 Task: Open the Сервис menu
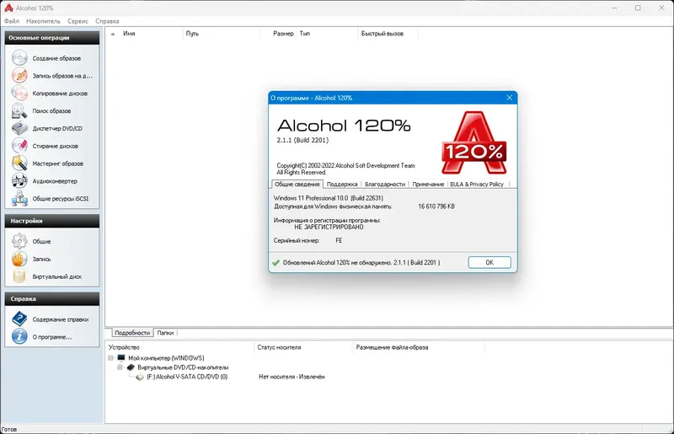click(78, 20)
